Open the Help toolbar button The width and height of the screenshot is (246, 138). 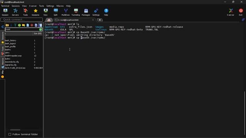click(x=106, y=12)
